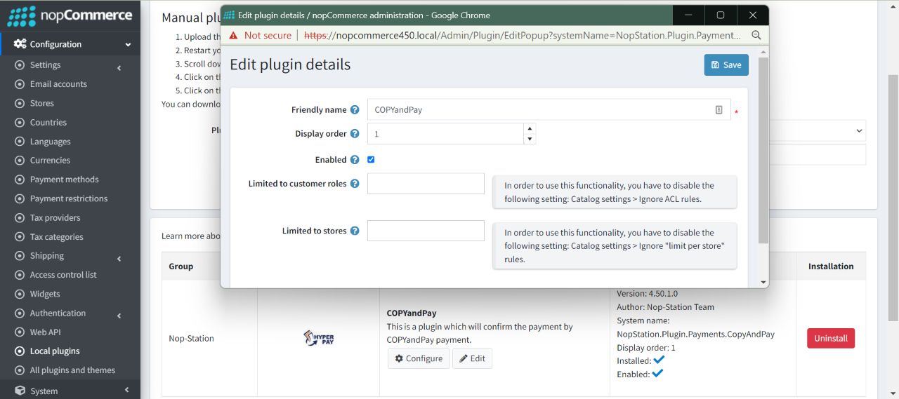Go to Widgets page
This screenshot has width=899, height=399.
[x=45, y=294]
